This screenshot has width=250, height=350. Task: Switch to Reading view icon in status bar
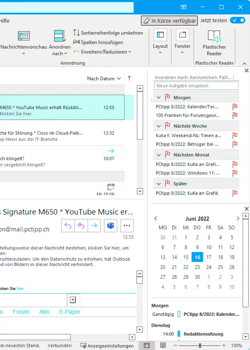(163, 345)
